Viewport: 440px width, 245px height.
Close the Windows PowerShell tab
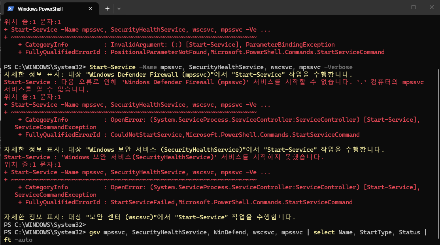[x=91, y=9]
